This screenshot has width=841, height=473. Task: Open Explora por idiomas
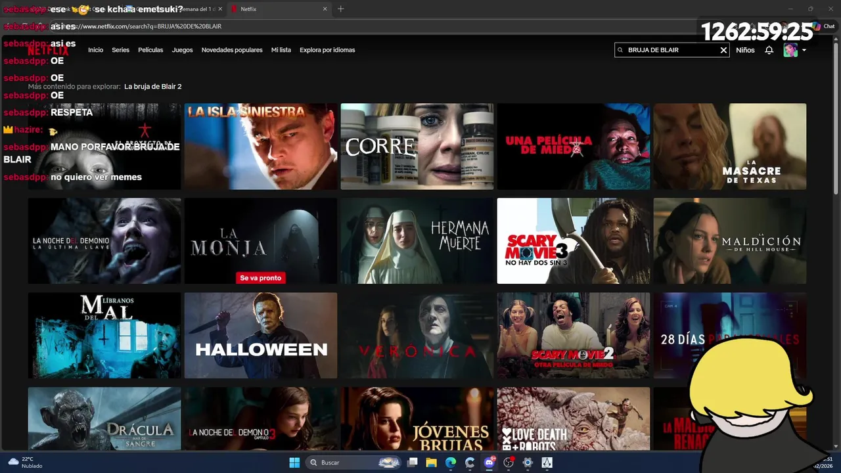(x=327, y=50)
